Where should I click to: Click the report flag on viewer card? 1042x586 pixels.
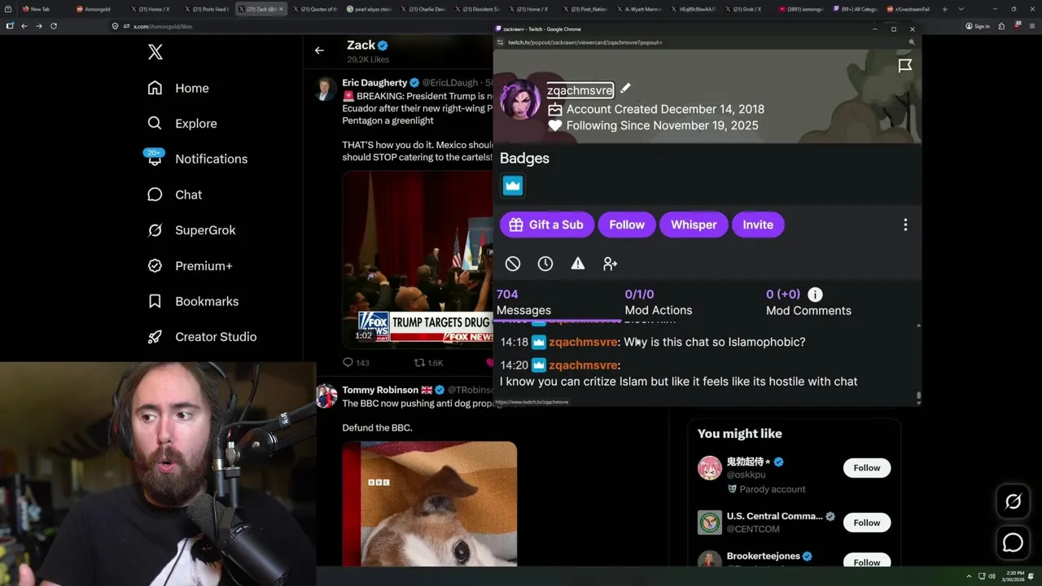click(x=904, y=66)
